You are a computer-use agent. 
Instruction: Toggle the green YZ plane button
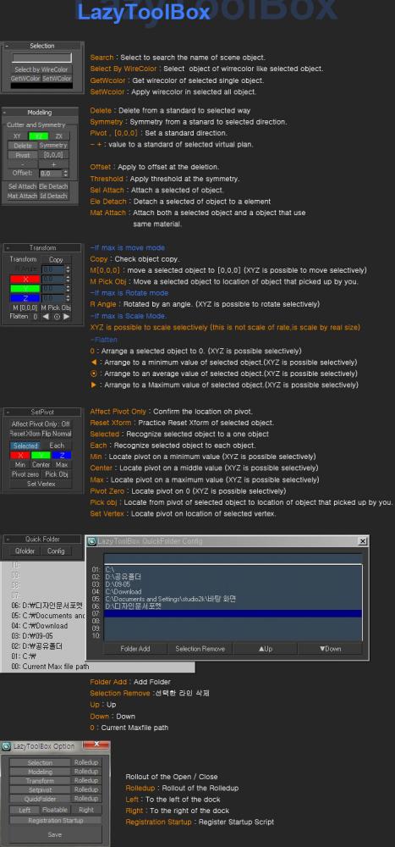coord(38,136)
